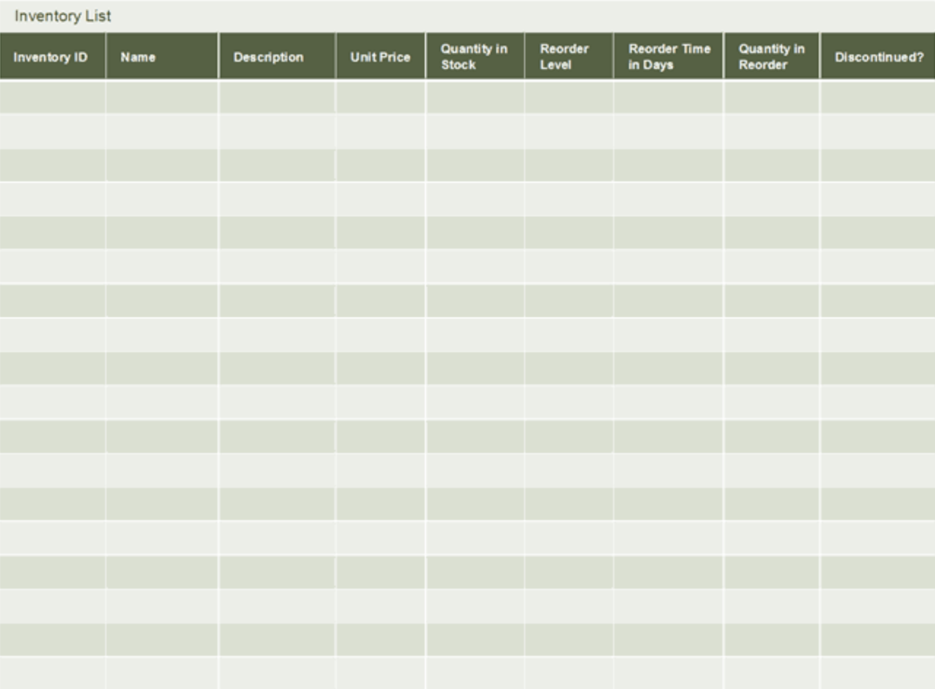Click the Unit Price column header
The width and height of the screenshot is (935, 689).
tap(380, 56)
